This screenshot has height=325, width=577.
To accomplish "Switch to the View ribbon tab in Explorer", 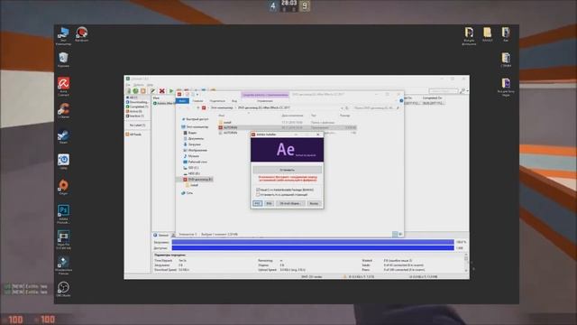I will [234, 100].
